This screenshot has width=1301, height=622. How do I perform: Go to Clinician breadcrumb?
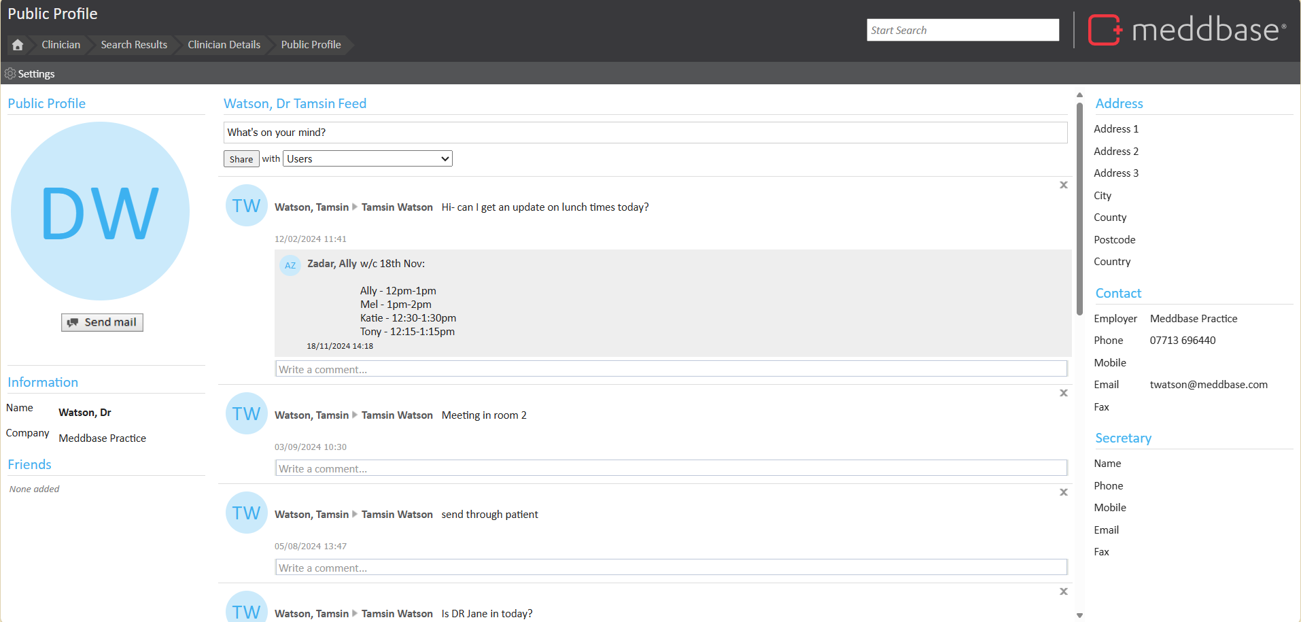coord(60,45)
